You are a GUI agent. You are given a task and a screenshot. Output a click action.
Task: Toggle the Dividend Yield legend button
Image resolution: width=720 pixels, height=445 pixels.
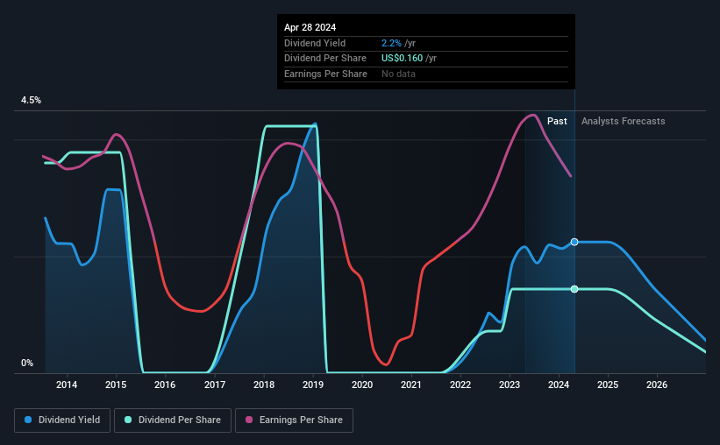tap(62, 420)
